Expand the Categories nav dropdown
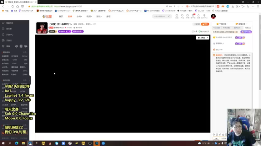The height and width of the screenshot is (146, 261). pos(79,17)
